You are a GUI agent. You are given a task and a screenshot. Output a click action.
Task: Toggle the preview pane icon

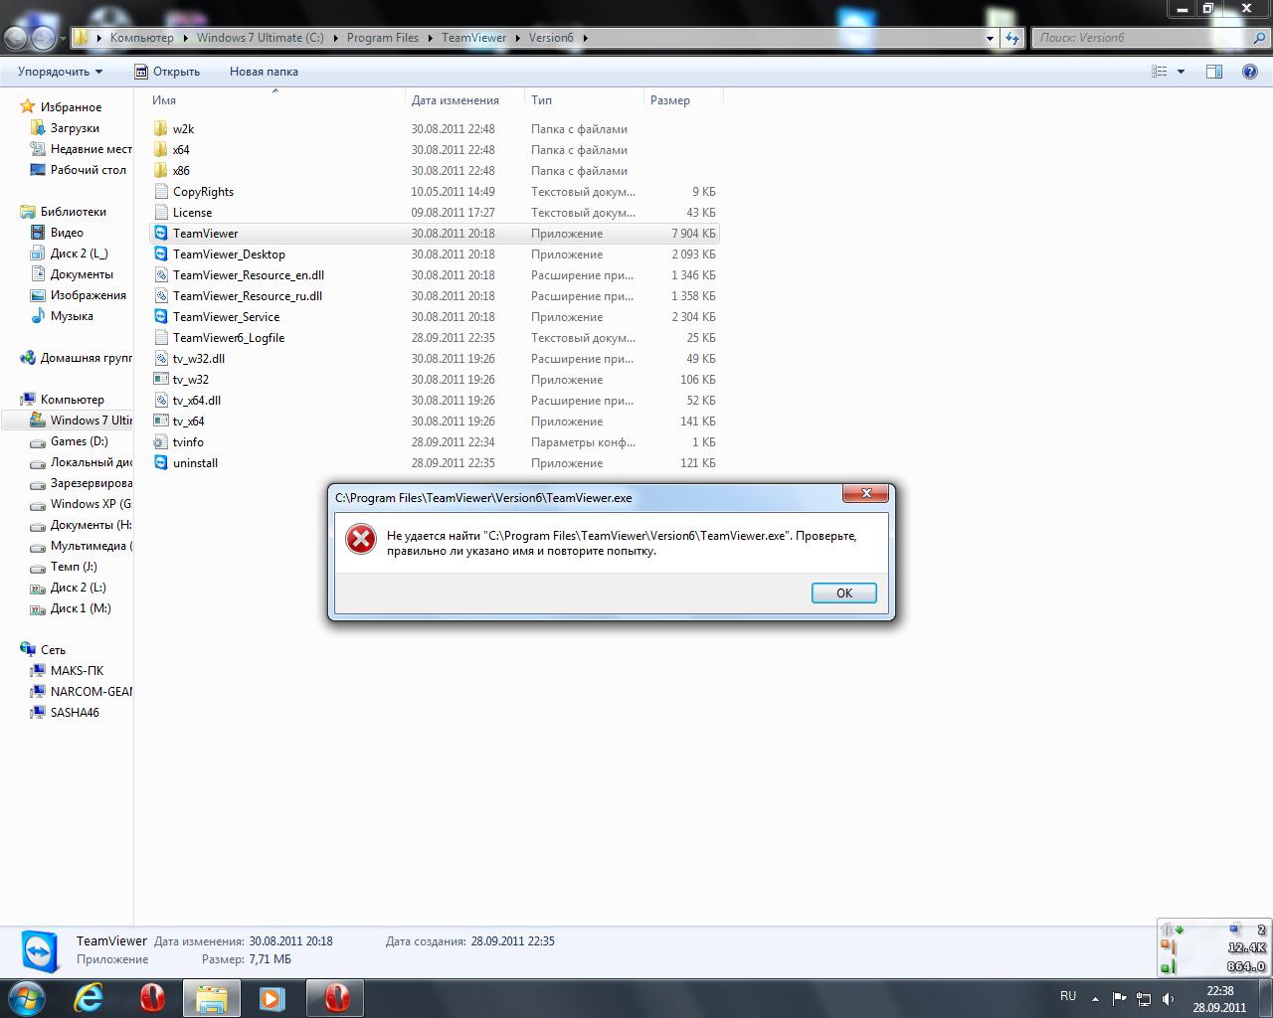coord(1213,72)
